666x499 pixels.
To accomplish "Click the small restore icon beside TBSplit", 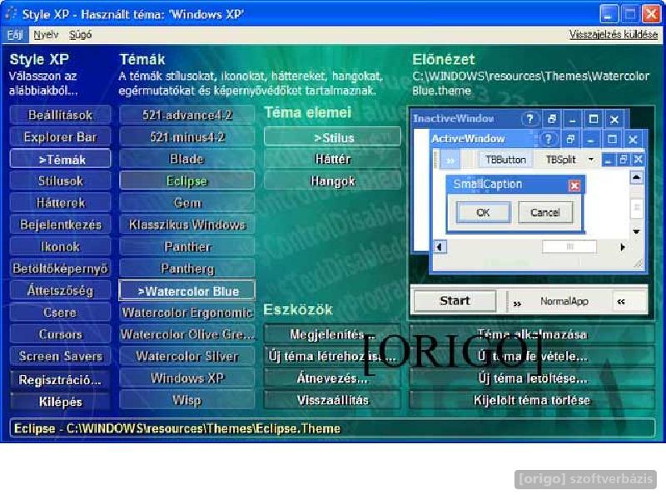I will click(x=623, y=160).
